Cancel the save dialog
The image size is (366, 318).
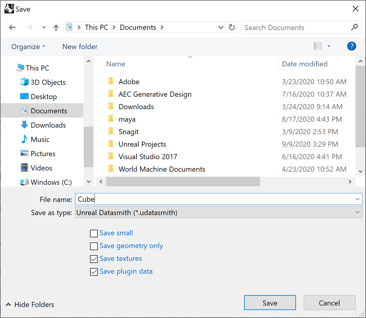pos(329,303)
